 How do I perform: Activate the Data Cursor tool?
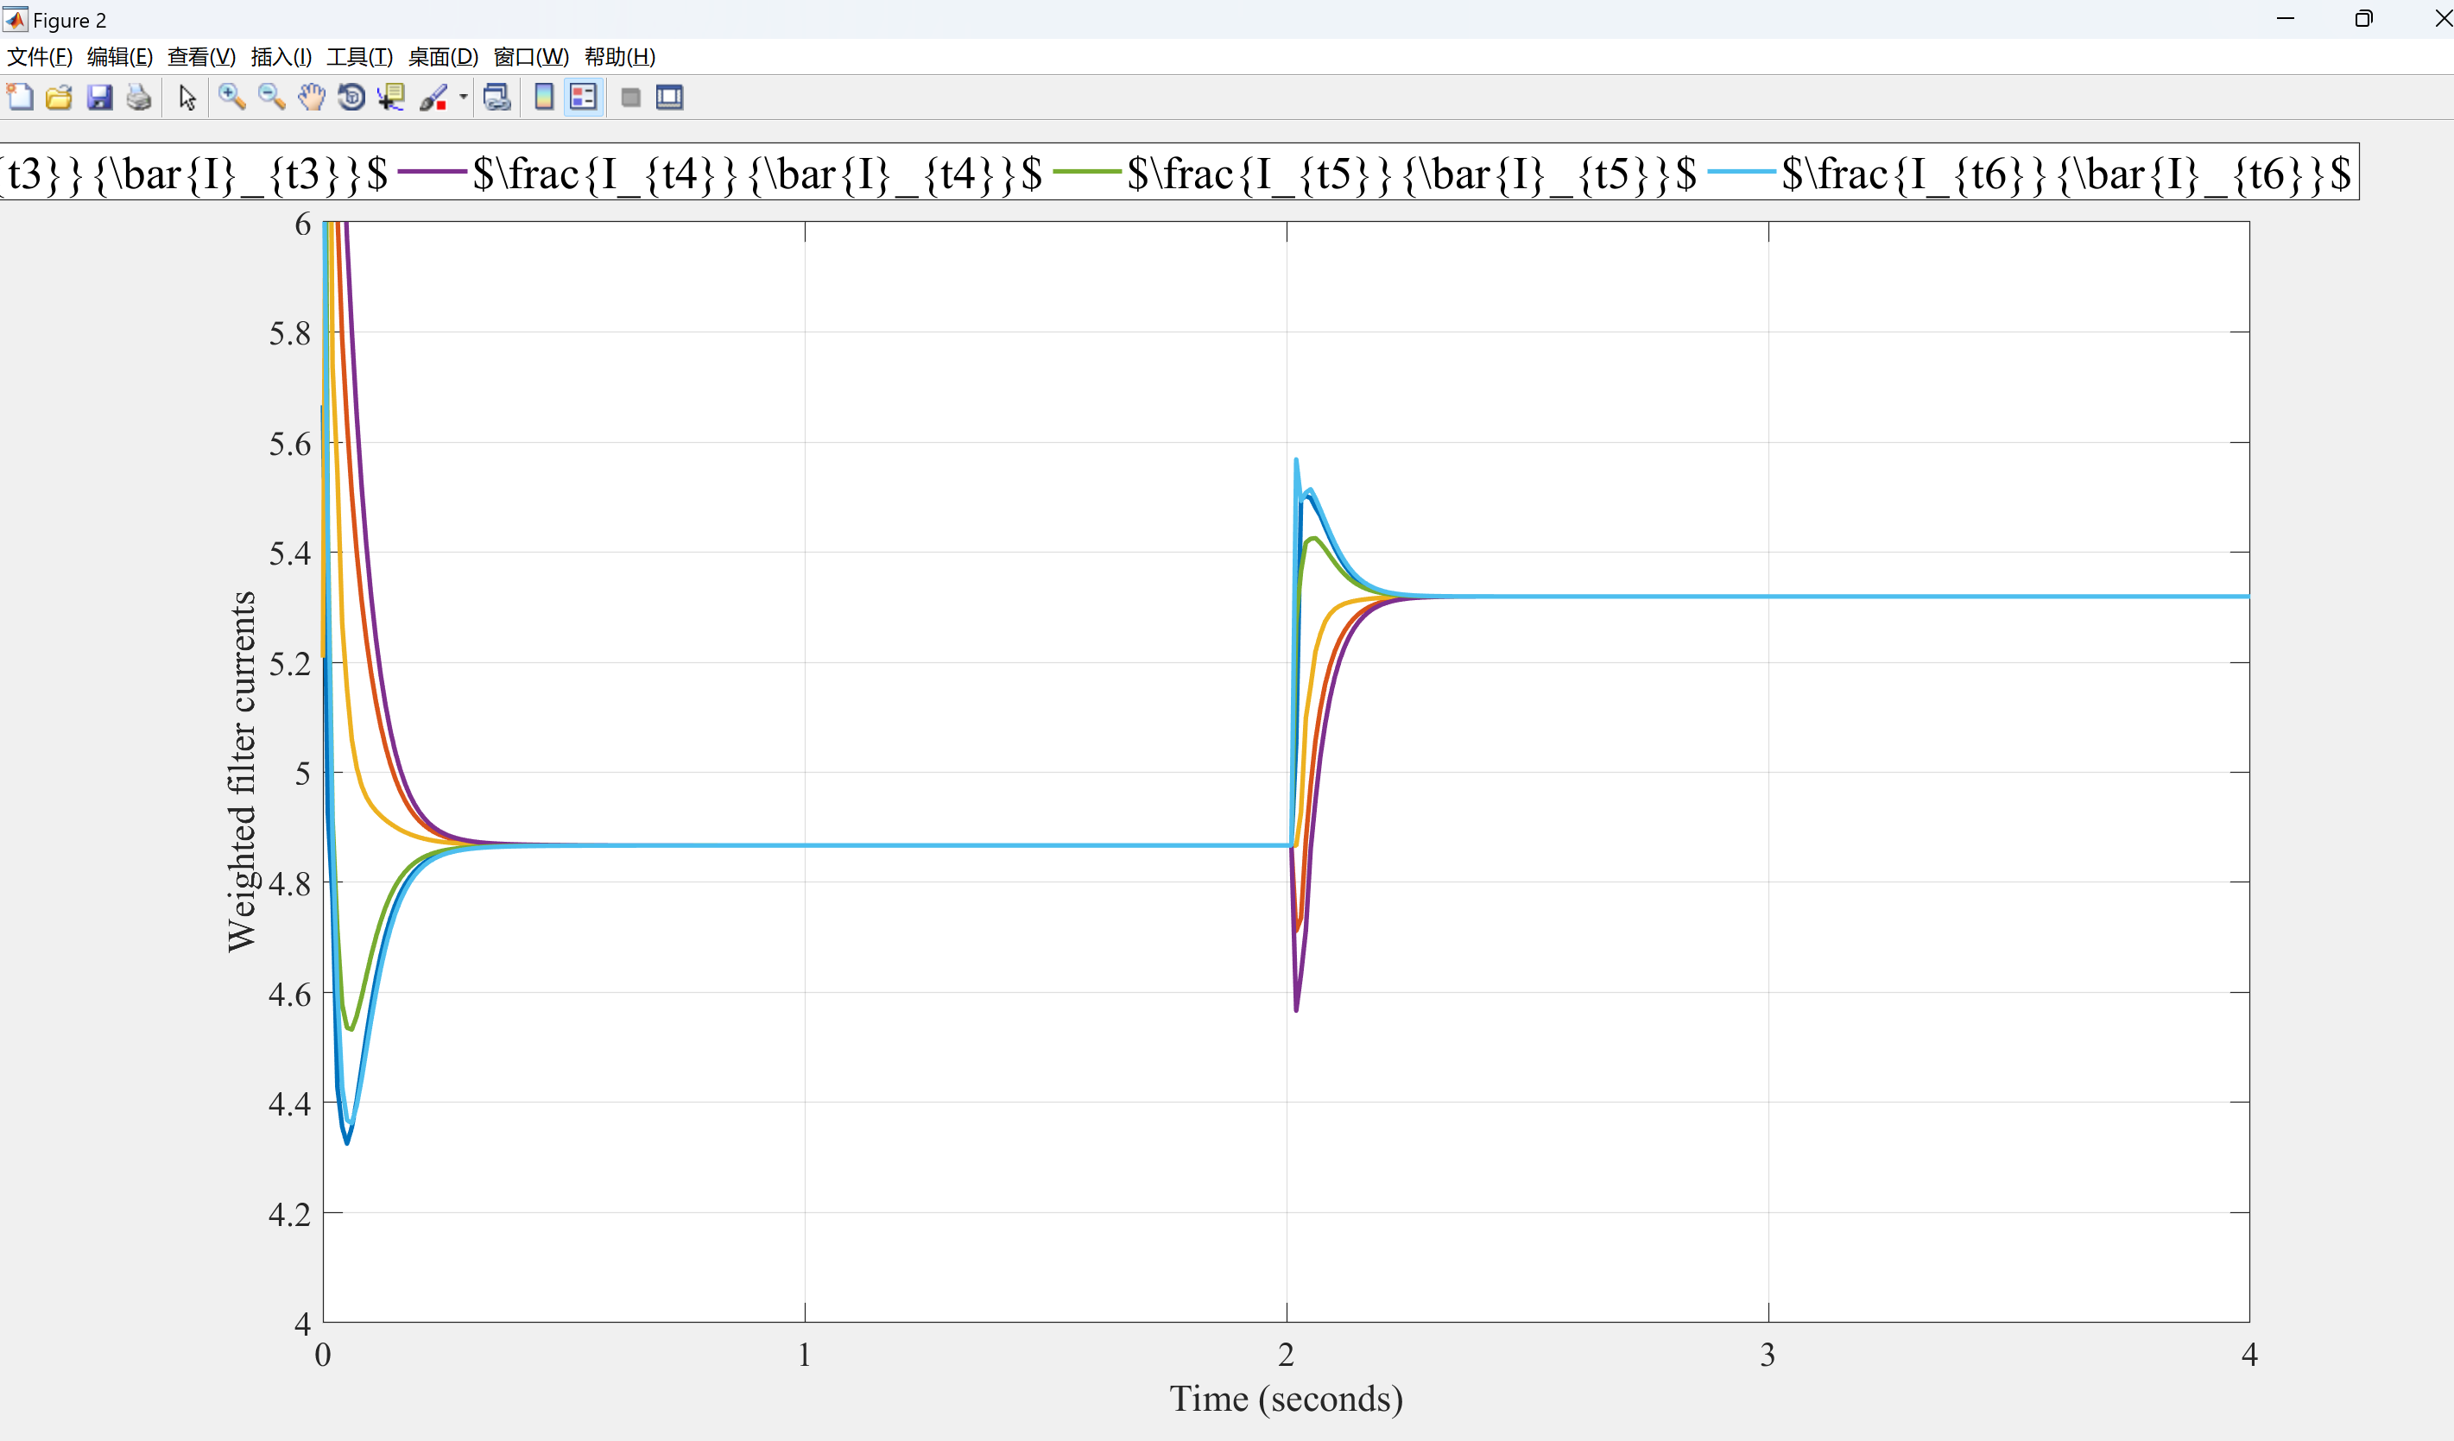click(391, 98)
